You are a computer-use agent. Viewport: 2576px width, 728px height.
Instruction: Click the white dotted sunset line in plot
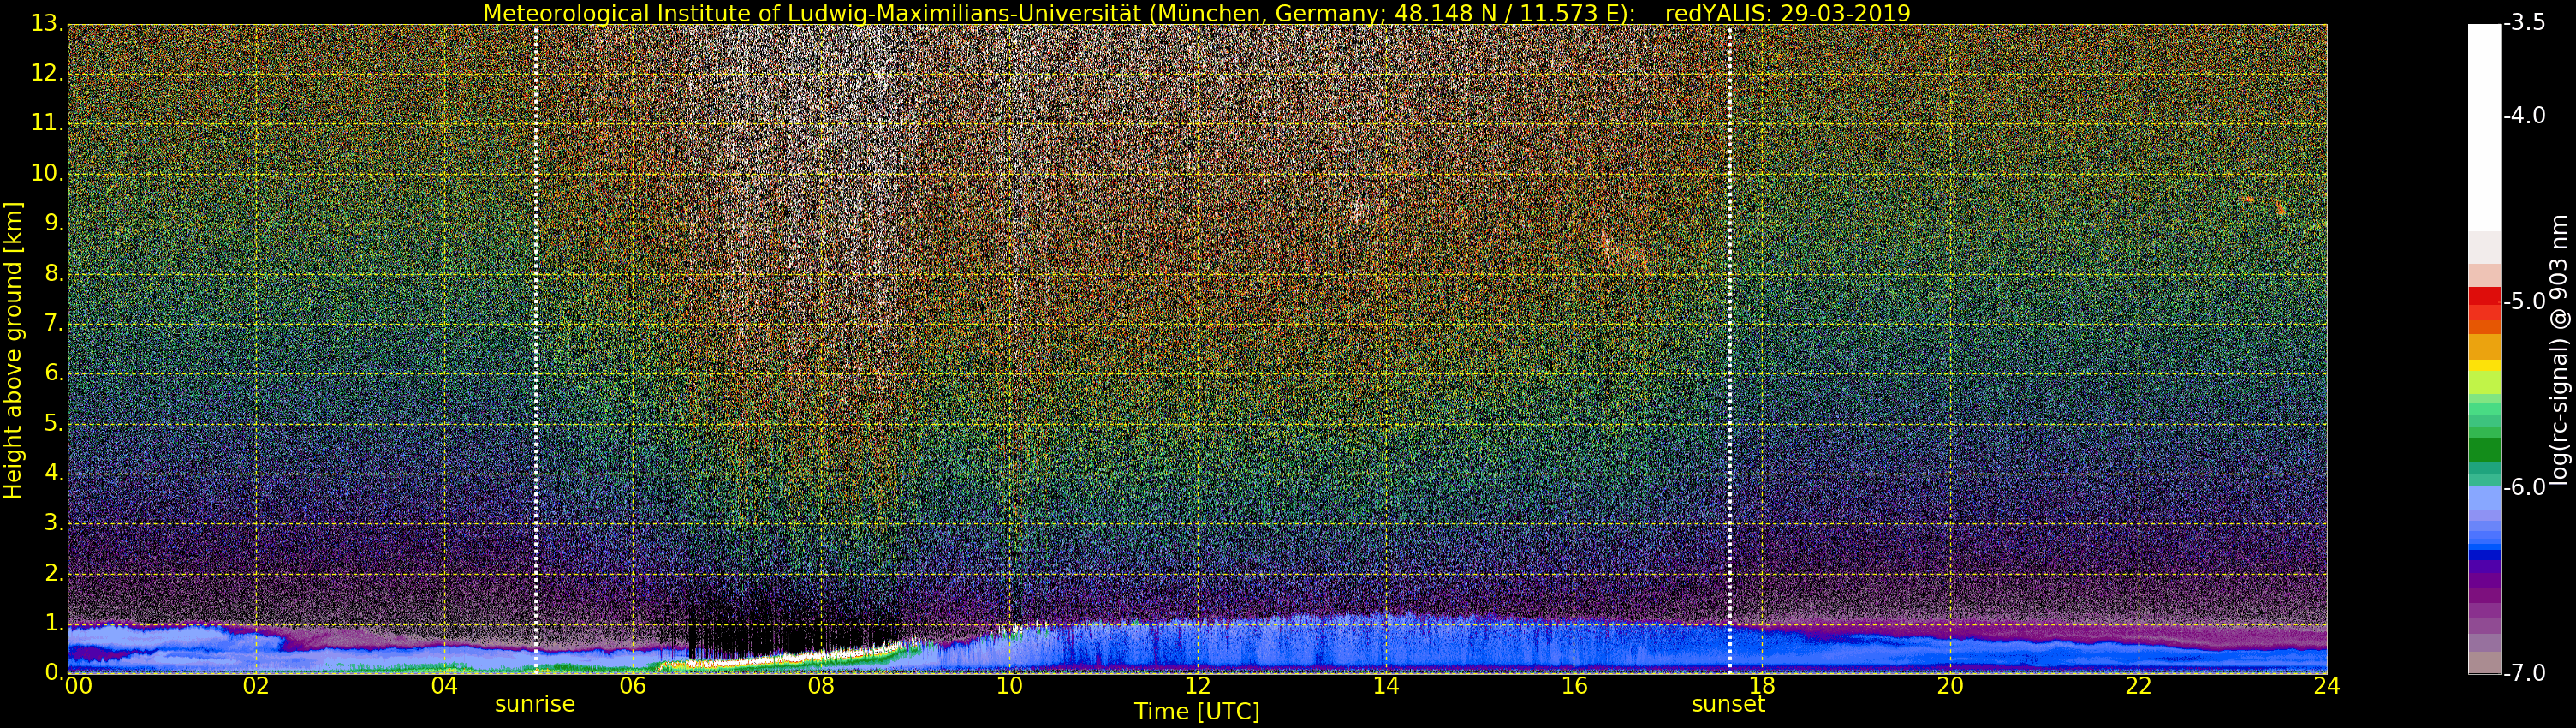click(x=1729, y=348)
